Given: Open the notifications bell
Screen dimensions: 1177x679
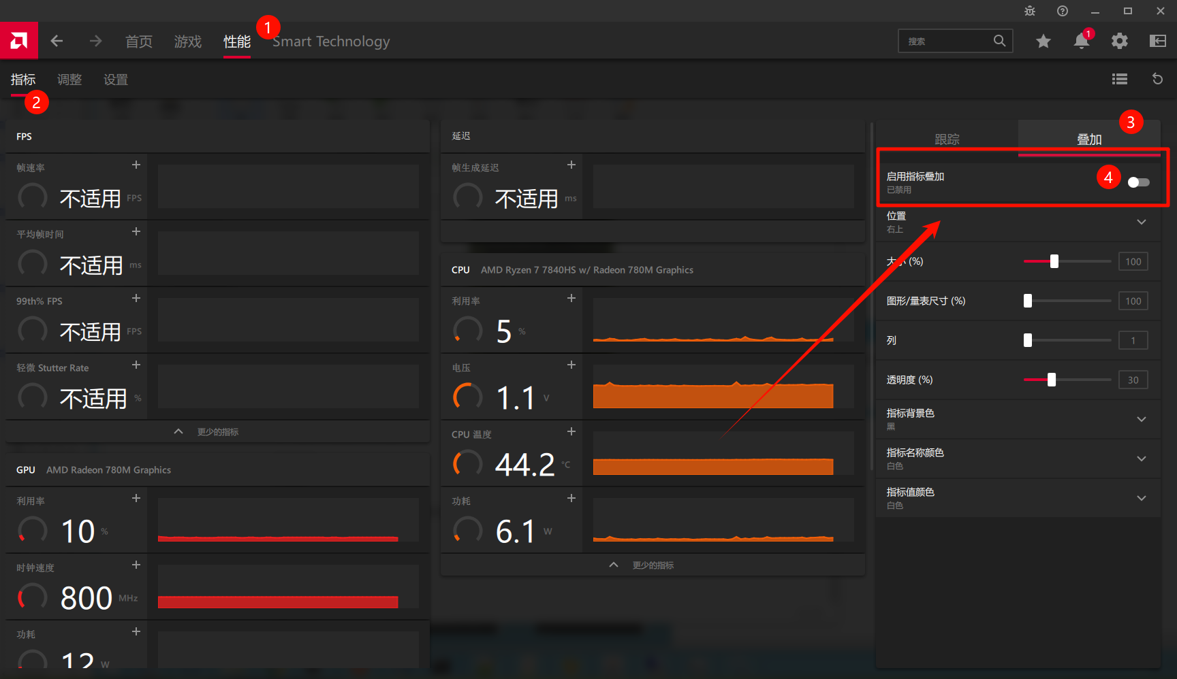Looking at the screenshot, I should (x=1081, y=41).
